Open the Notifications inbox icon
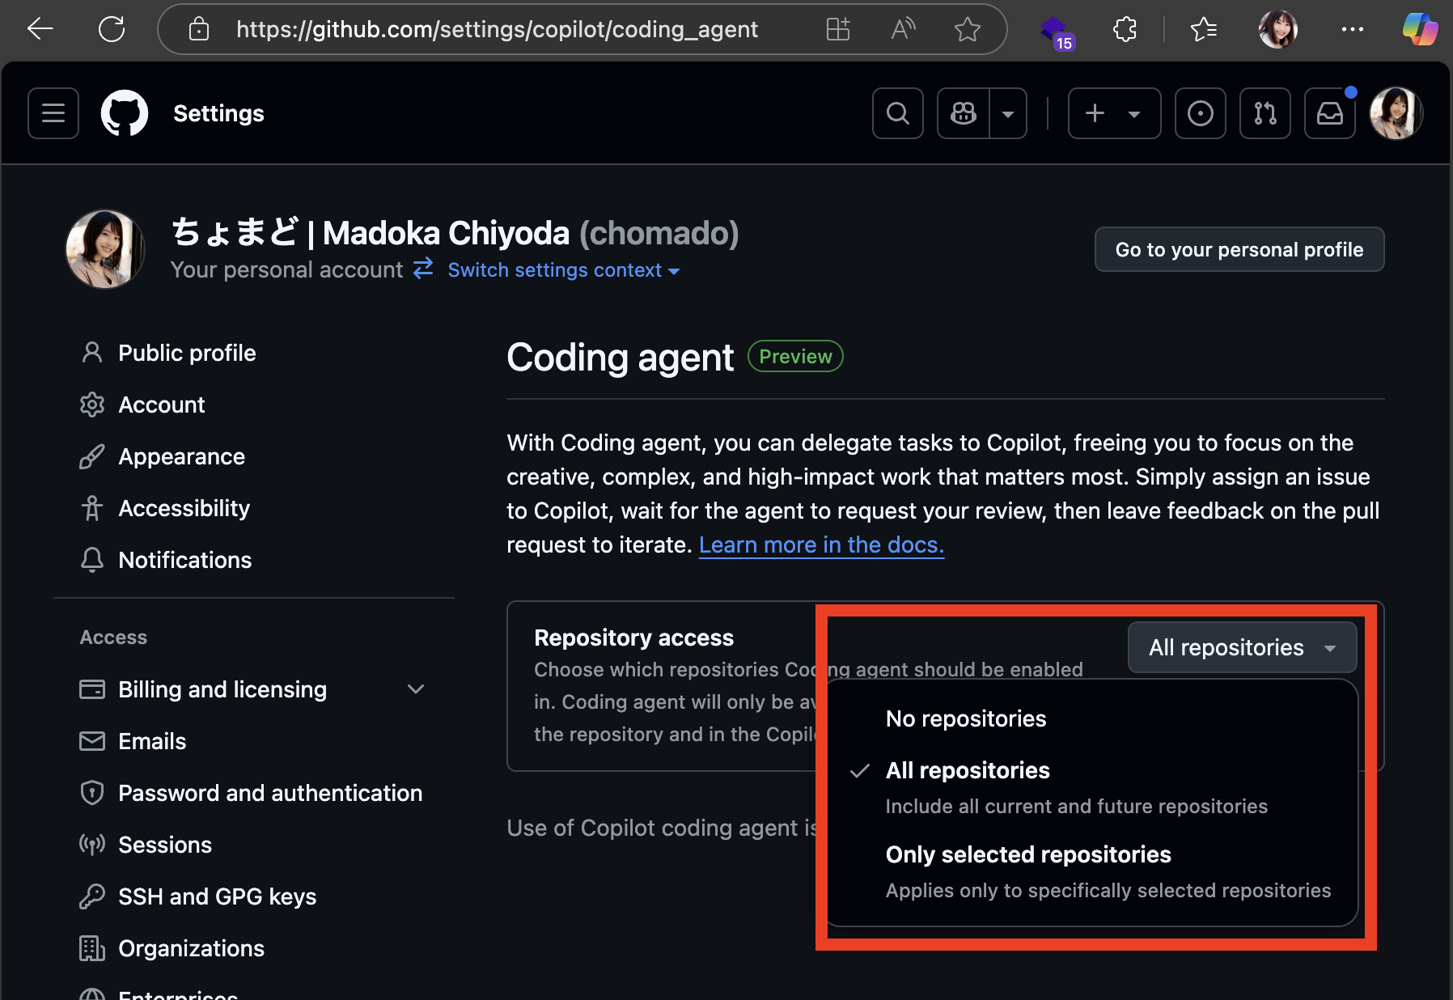This screenshot has width=1453, height=1000. click(1330, 113)
